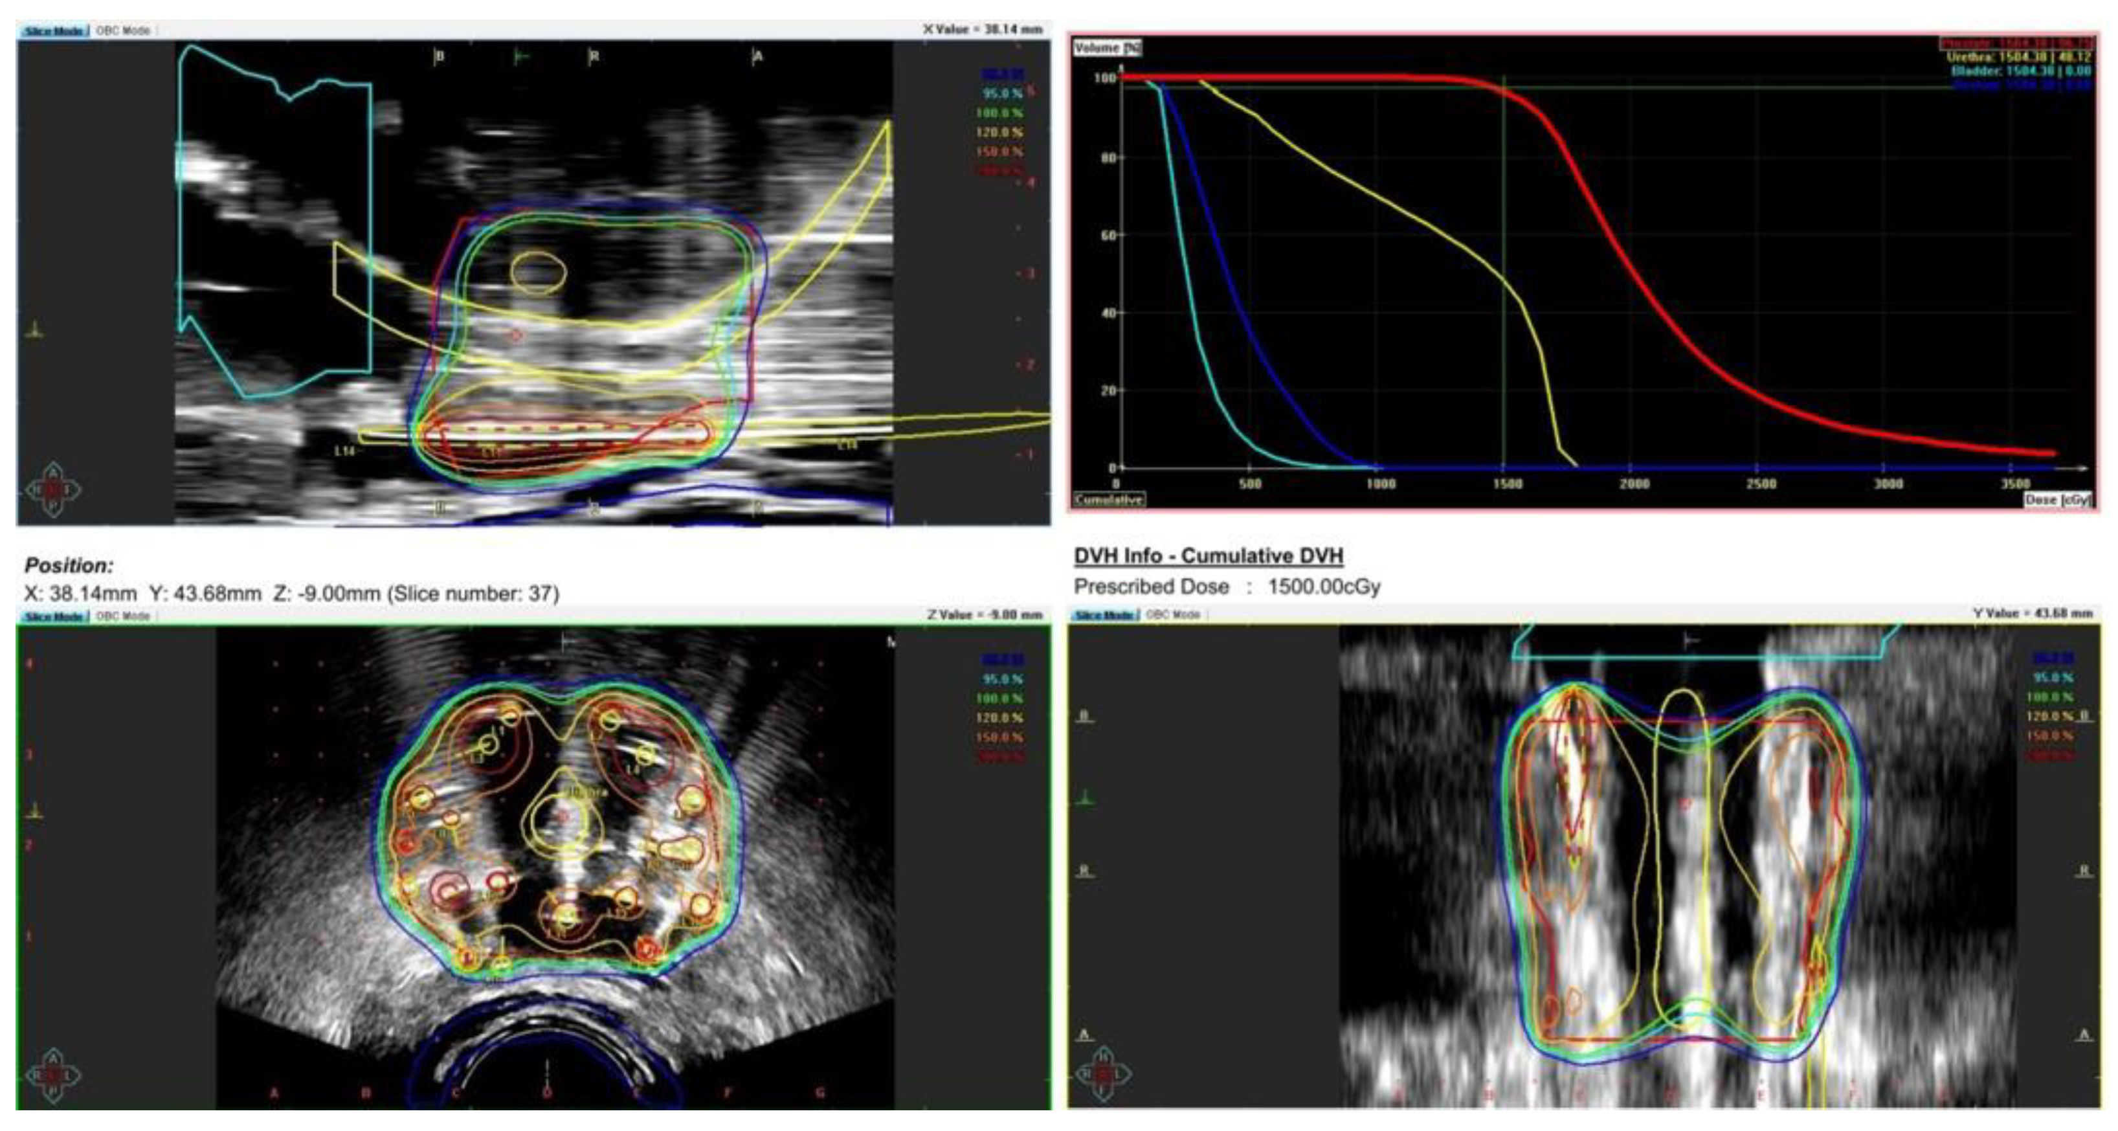
Task: Click yellow crosshair marker at sagittal view left edge
Action: tap(34, 331)
